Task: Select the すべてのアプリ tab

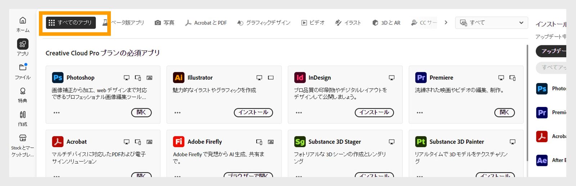Action: coord(71,23)
